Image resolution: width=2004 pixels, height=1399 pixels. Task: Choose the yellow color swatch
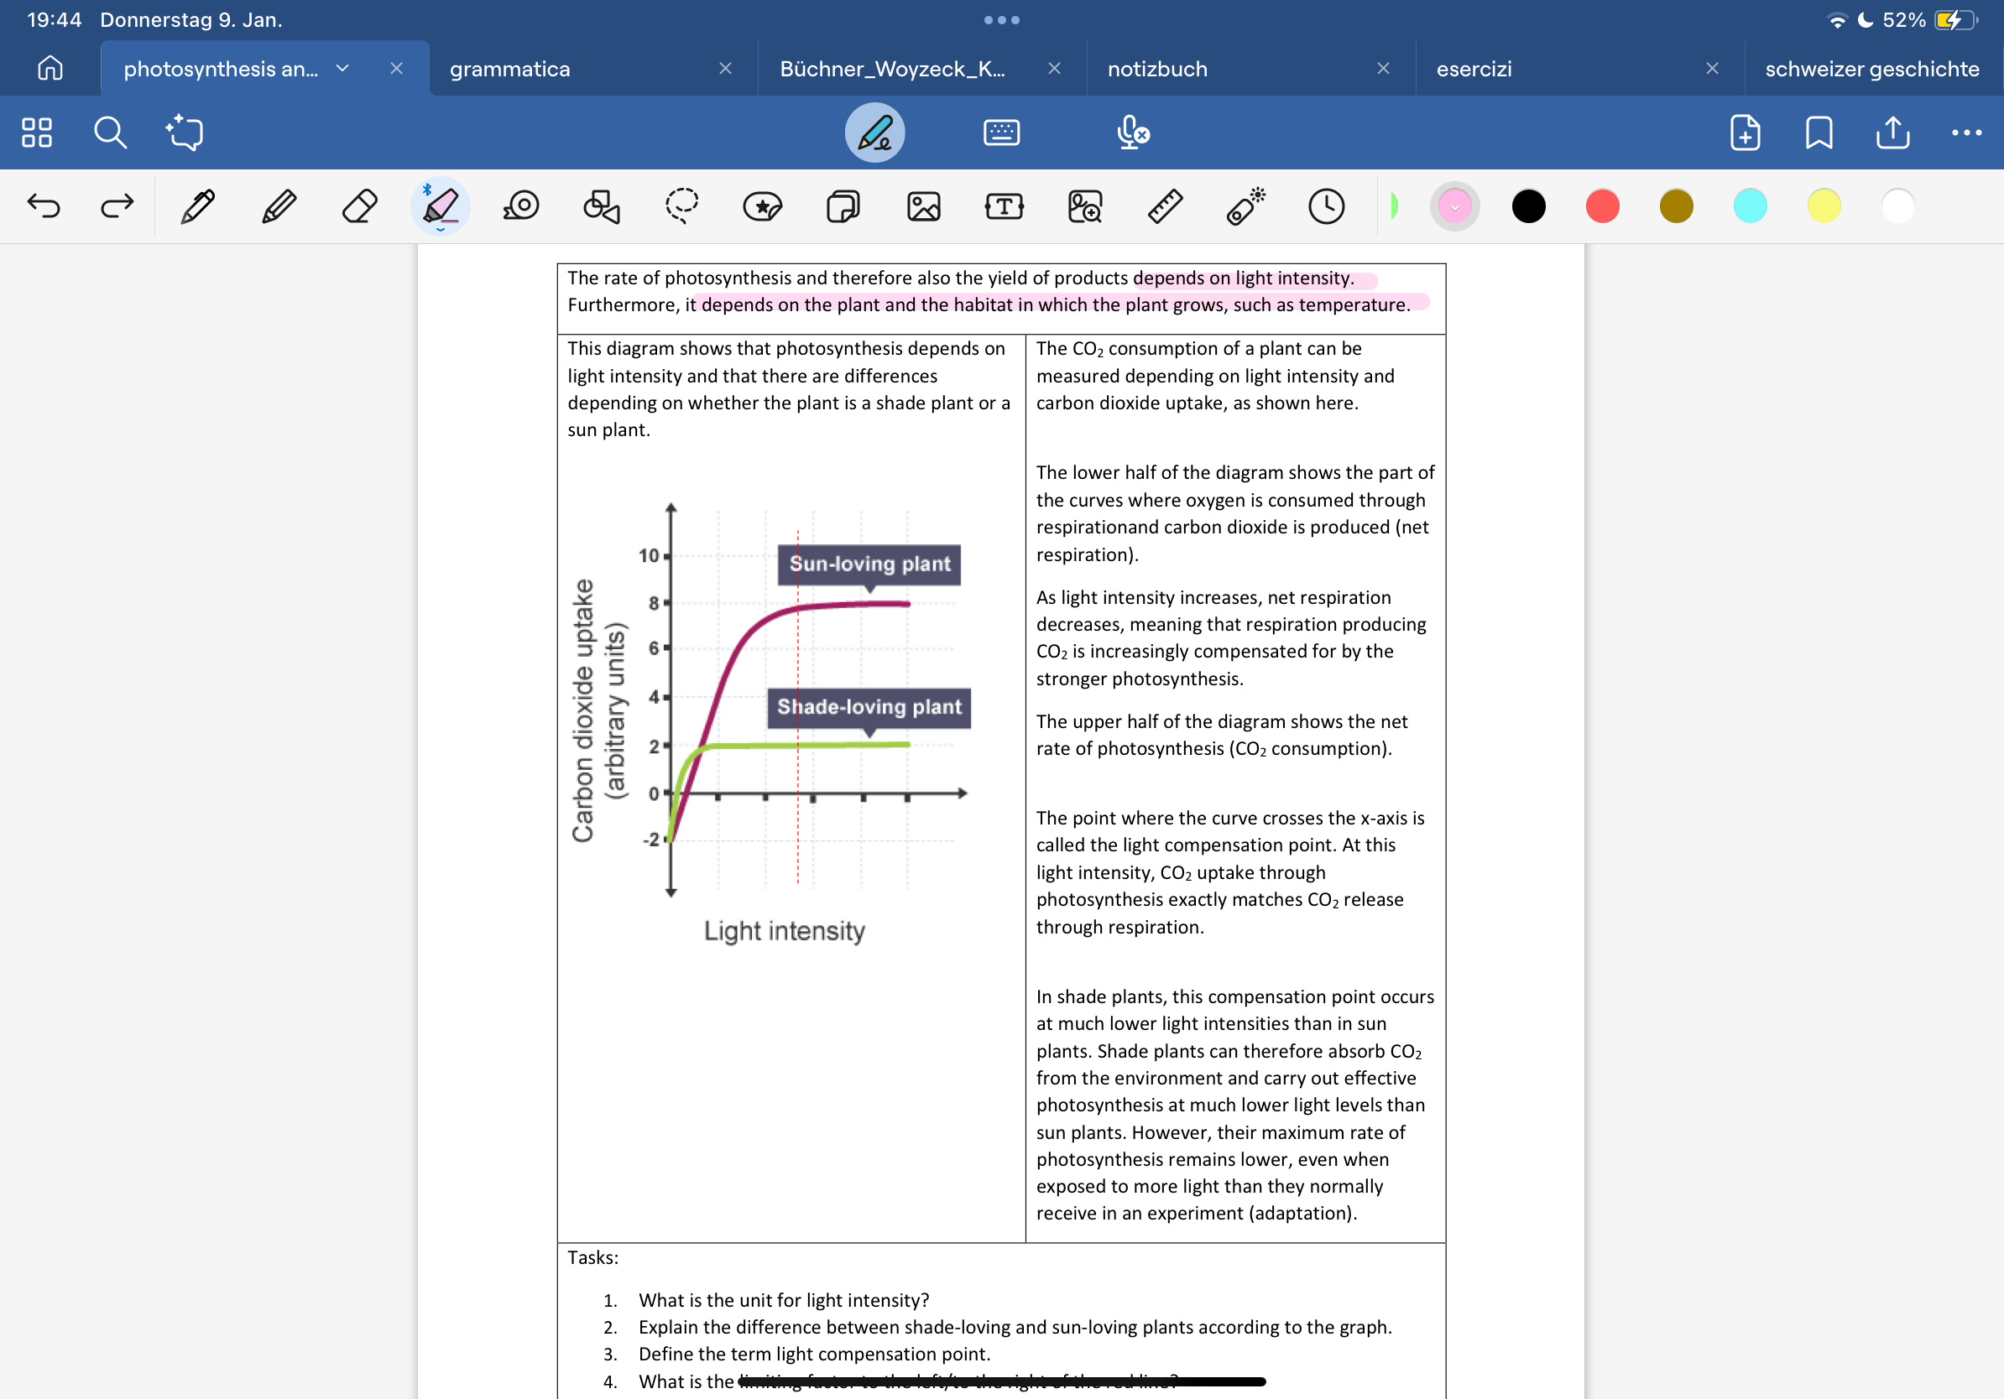[x=1824, y=206]
